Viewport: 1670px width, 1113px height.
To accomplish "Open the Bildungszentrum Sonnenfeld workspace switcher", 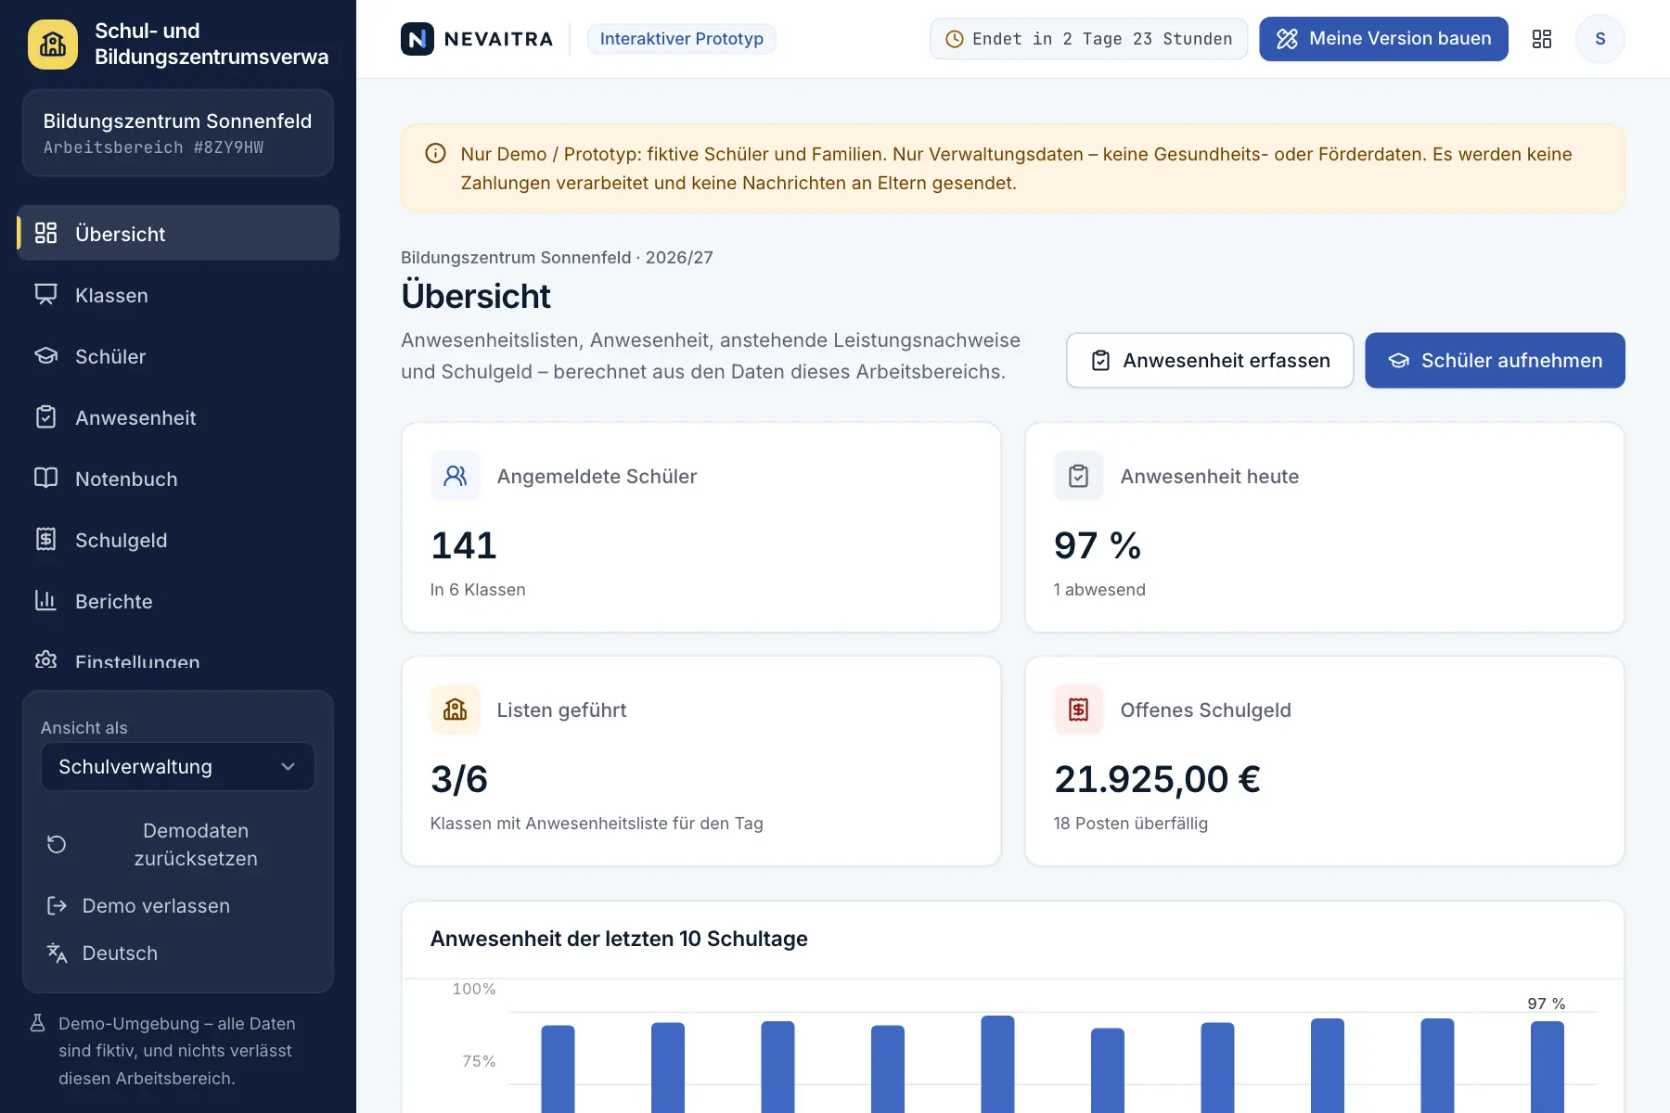I will point(178,133).
